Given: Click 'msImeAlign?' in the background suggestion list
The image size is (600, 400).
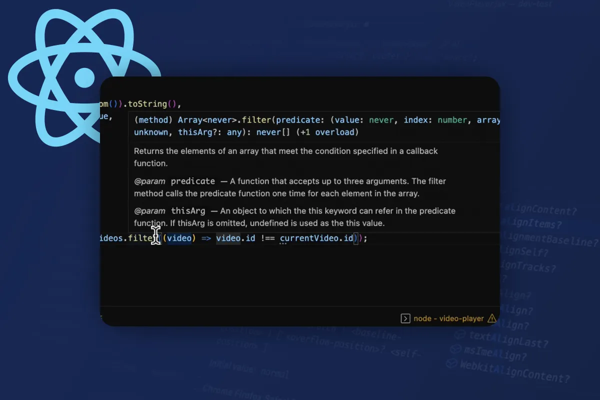Looking at the screenshot, I should pyautogui.click(x=495, y=353).
